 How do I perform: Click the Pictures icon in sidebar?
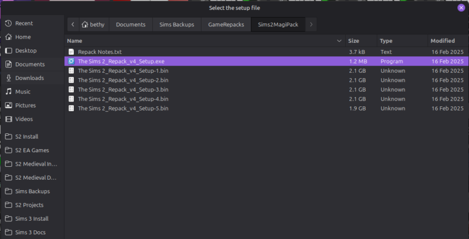[9, 105]
